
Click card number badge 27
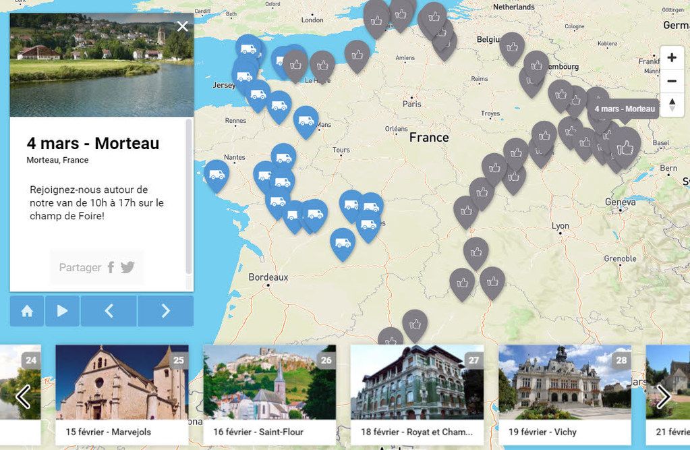point(473,360)
